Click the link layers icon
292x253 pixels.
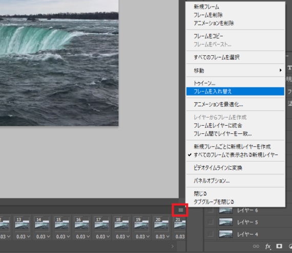256,246
